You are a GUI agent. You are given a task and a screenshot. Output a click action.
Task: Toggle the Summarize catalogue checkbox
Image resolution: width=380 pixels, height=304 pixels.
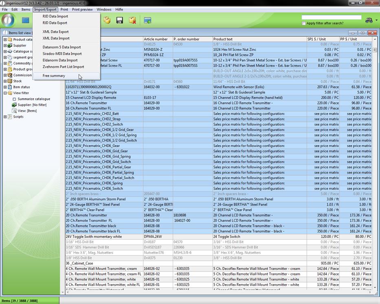coord(14,99)
